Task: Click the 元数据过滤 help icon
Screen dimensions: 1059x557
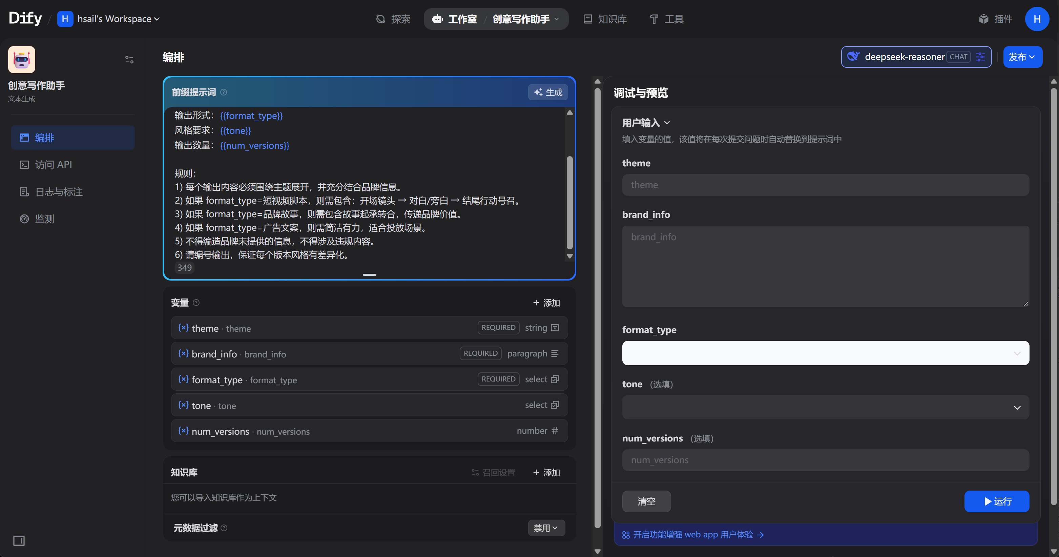Action: point(224,528)
